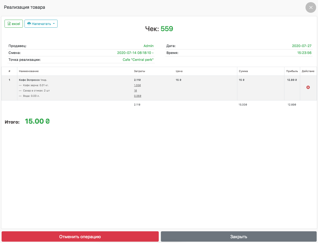Close the dialog with the round X button
Image resolution: width=318 pixels, height=243 pixels.
coord(311,7)
